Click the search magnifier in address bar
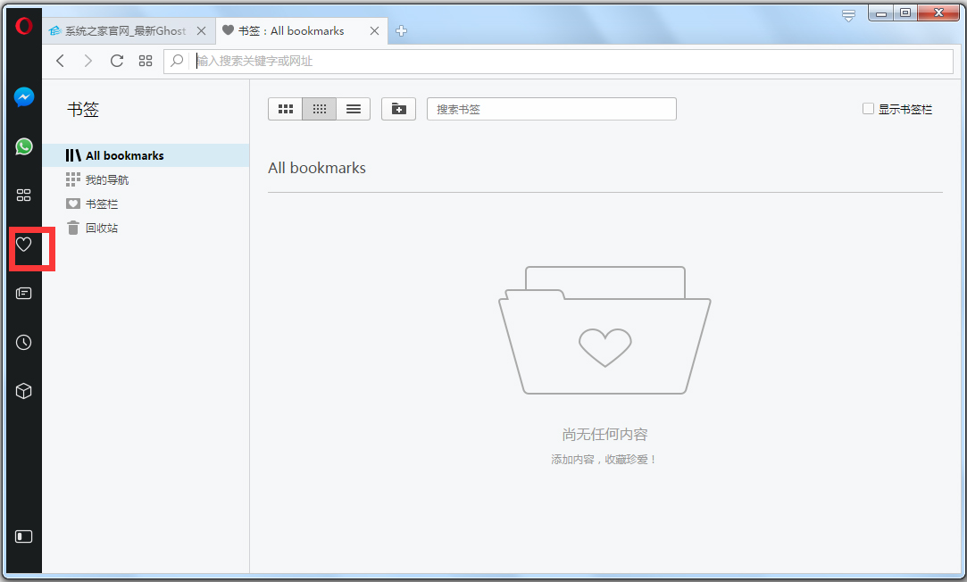This screenshot has width=967, height=582. pyautogui.click(x=177, y=61)
